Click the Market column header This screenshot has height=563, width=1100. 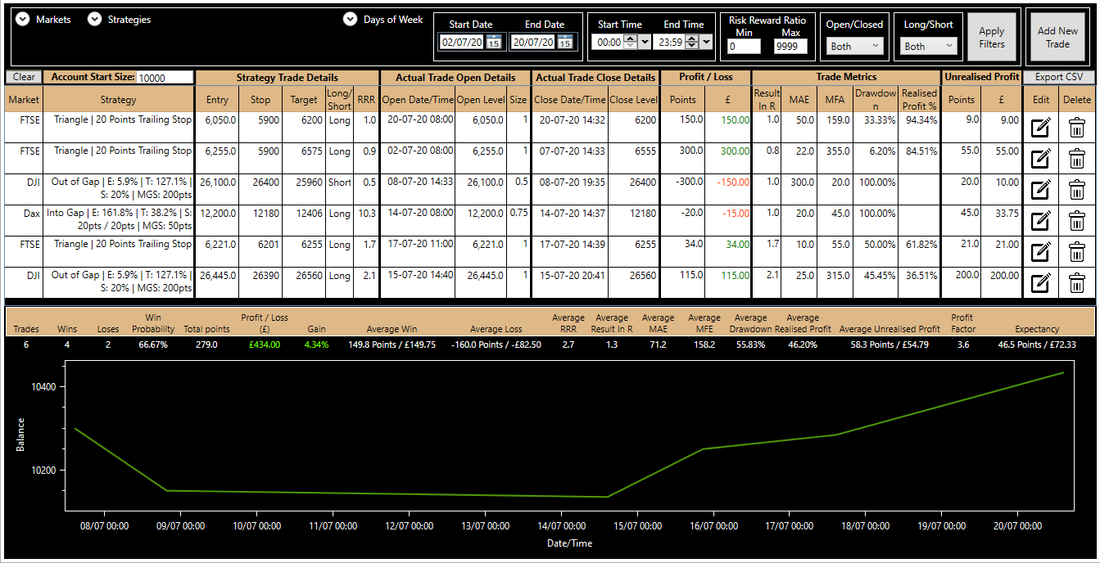[x=24, y=100]
